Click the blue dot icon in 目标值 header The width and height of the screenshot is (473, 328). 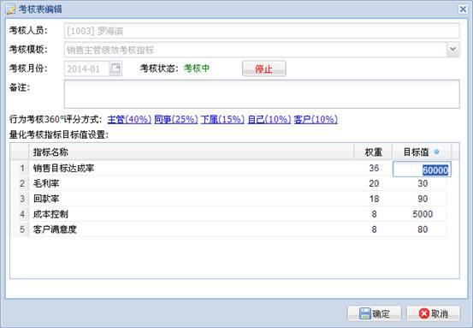pyautogui.click(x=436, y=152)
